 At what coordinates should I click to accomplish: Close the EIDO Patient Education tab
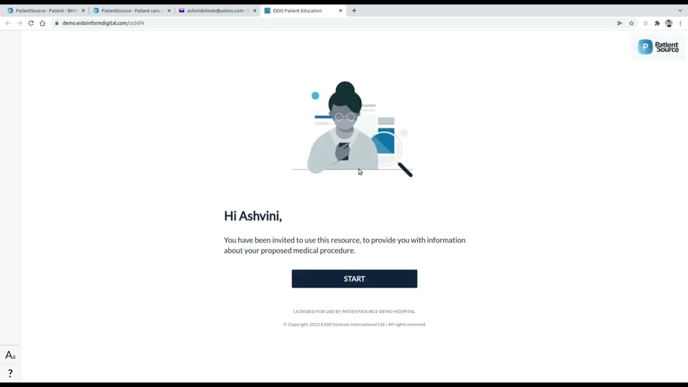coord(340,11)
